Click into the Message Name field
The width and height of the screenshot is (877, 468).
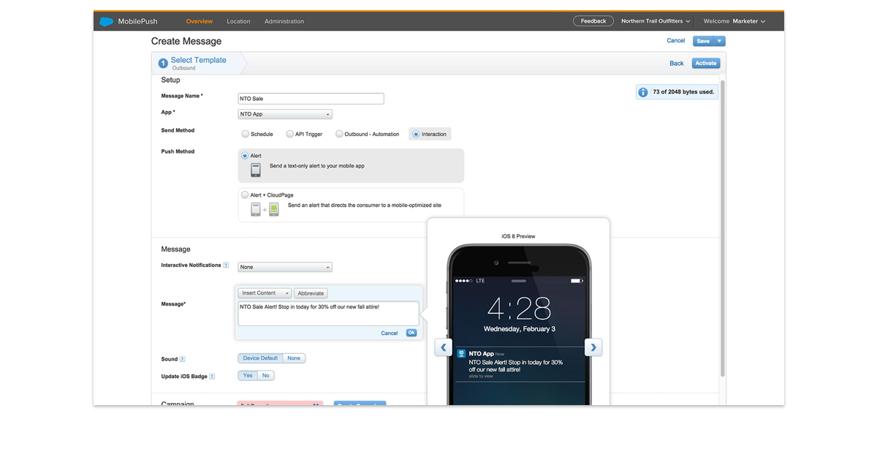coord(311,99)
